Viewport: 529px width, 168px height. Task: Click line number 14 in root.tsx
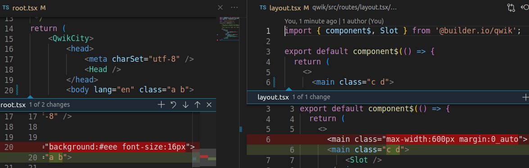pos(9,29)
